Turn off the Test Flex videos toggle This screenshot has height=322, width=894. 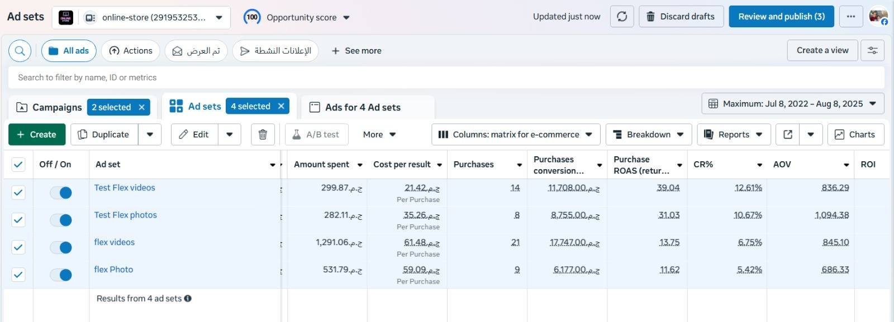click(61, 193)
